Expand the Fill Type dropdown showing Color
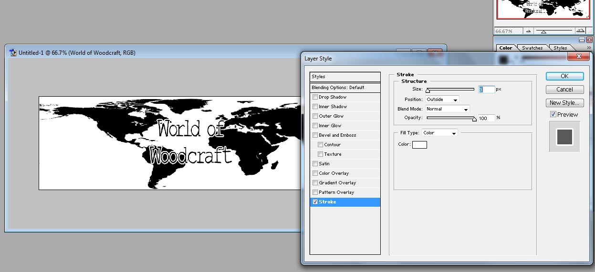 439,133
